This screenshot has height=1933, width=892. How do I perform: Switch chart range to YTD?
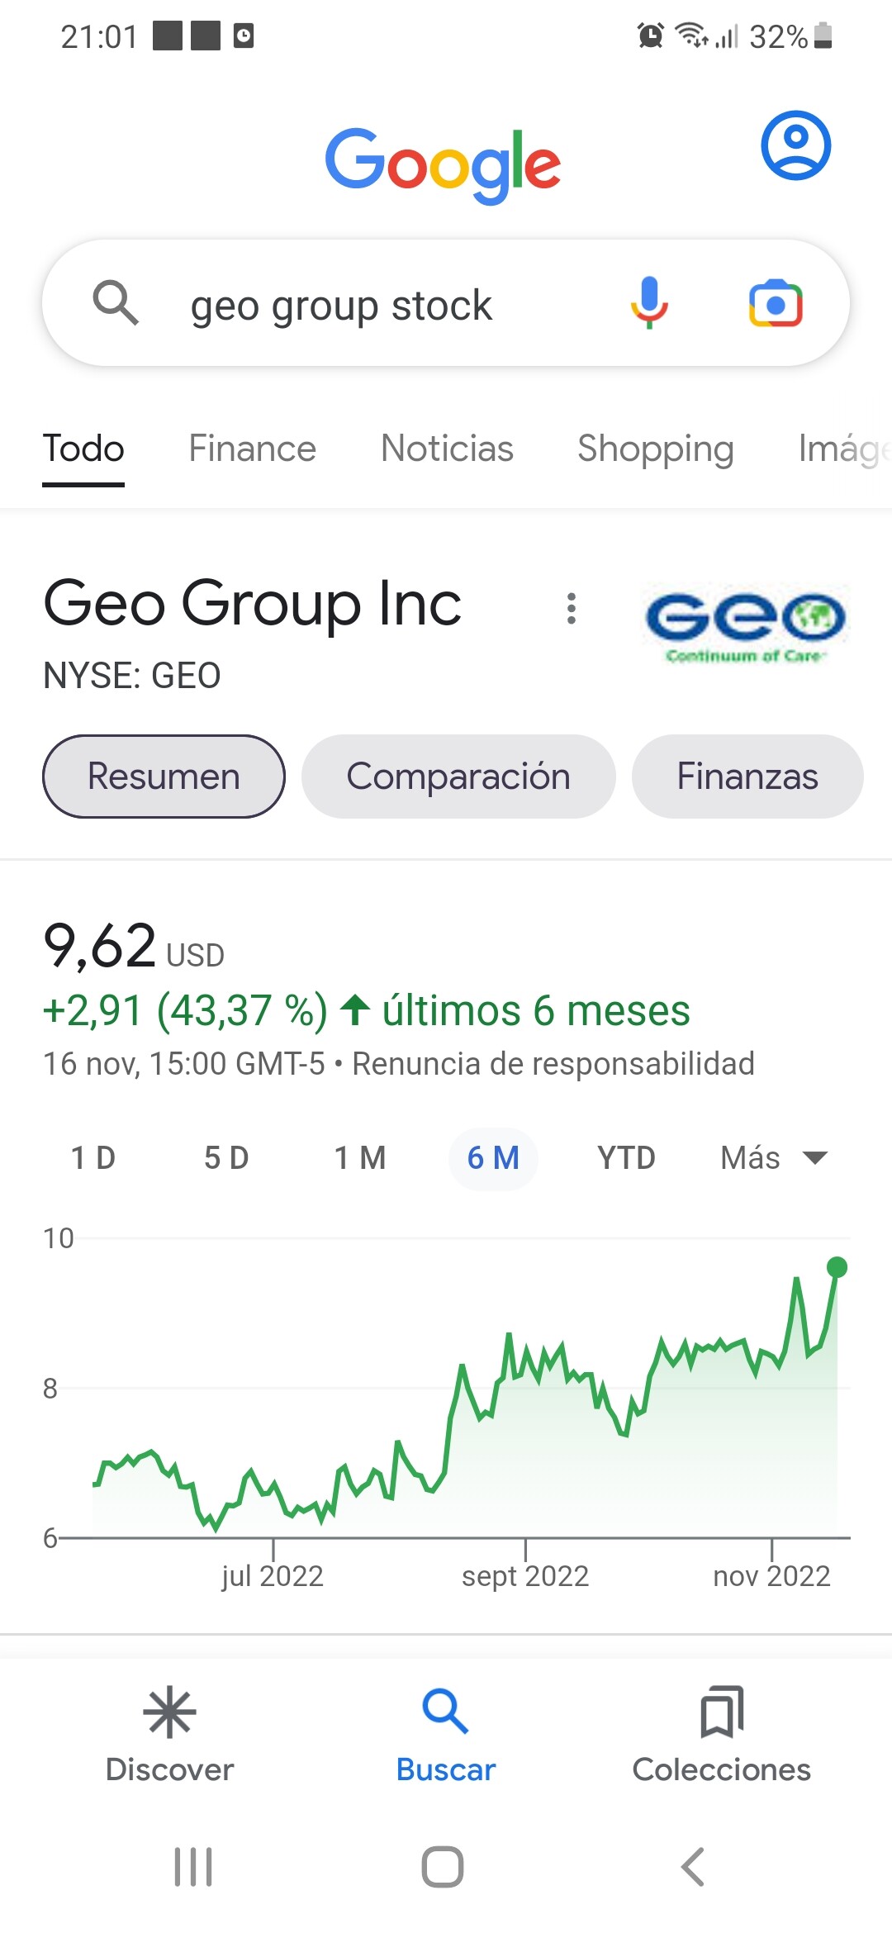(626, 1158)
